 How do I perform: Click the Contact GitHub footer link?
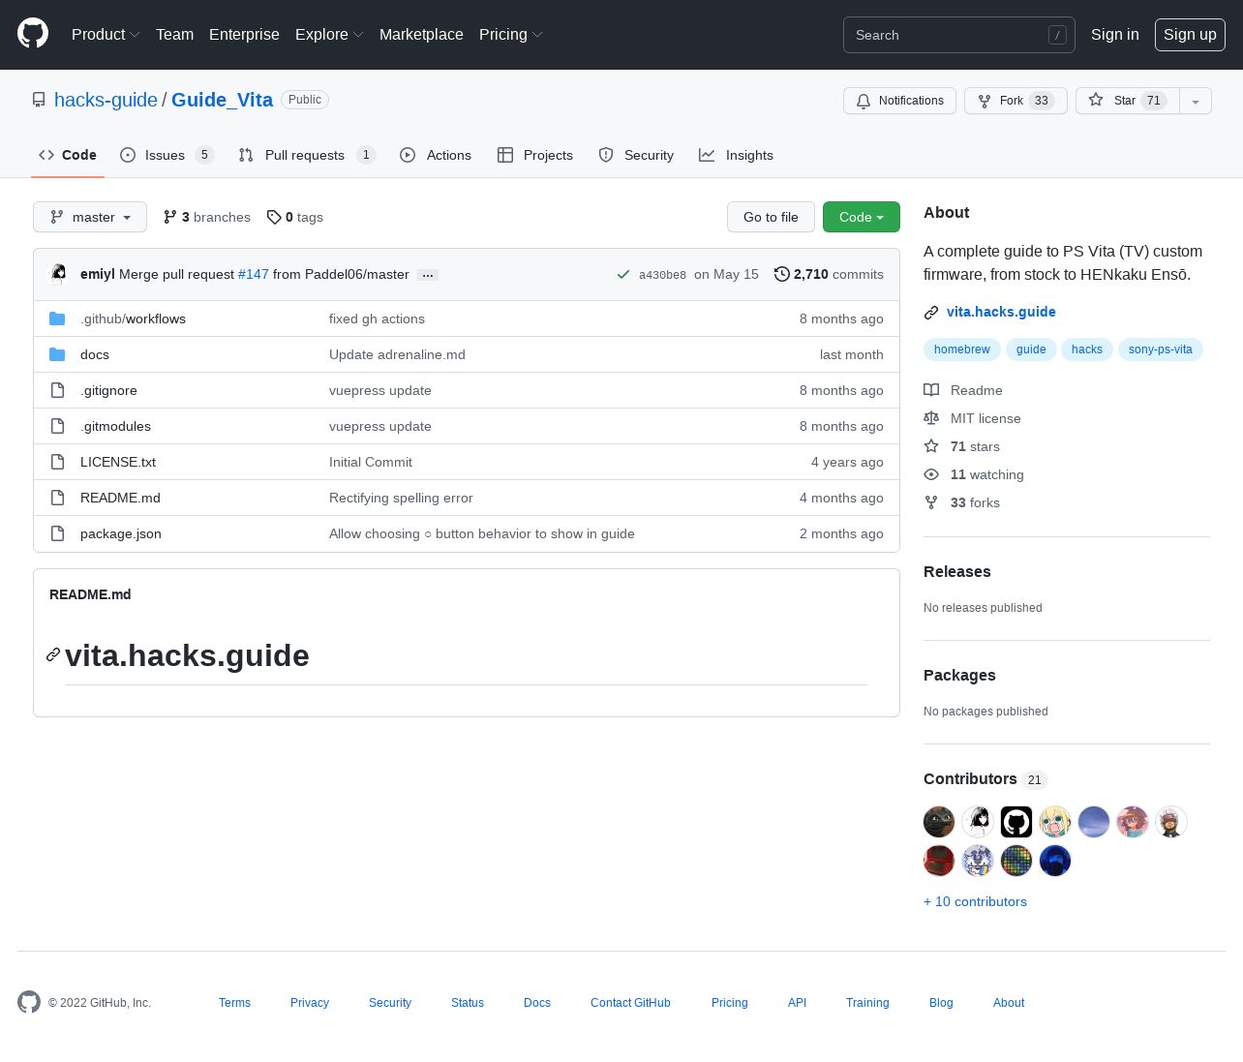coord(630,1003)
